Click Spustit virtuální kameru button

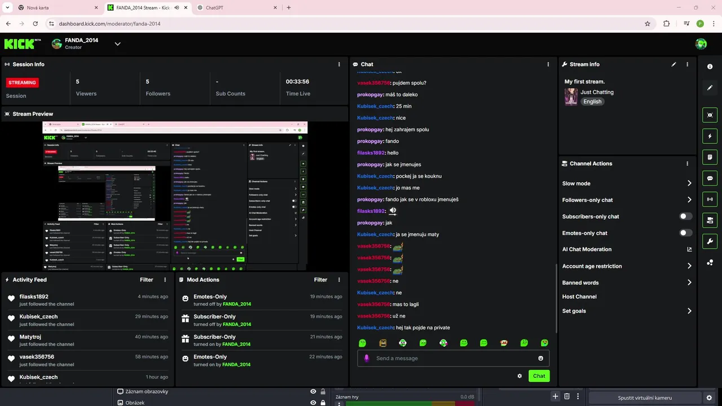tap(645, 398)
